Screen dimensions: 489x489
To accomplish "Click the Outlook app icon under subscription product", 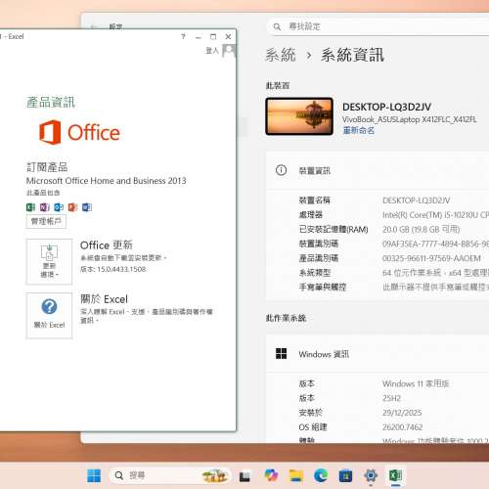I will [59, 207].
